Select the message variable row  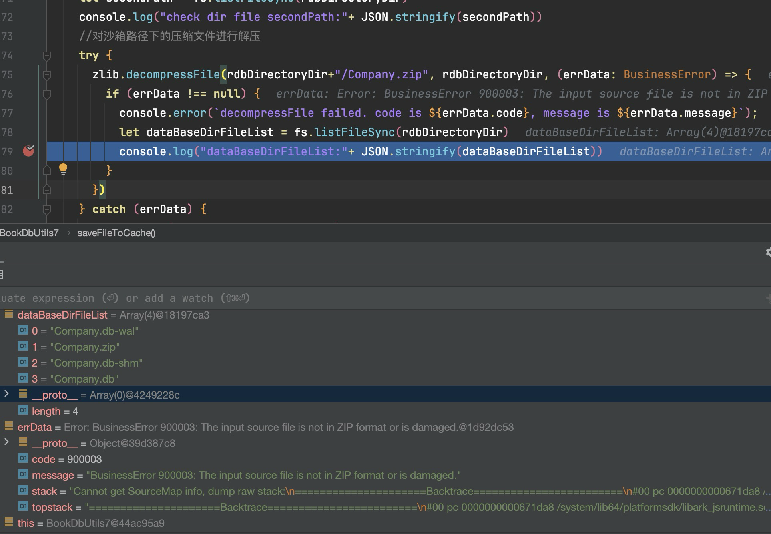tap(385, 475)
